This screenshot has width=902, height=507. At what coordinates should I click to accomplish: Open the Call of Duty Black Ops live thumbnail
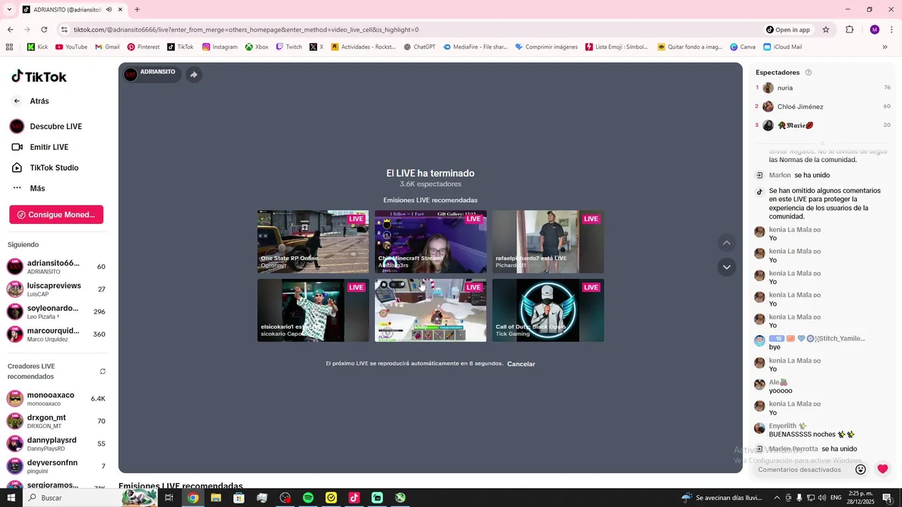tap(548, 311)
